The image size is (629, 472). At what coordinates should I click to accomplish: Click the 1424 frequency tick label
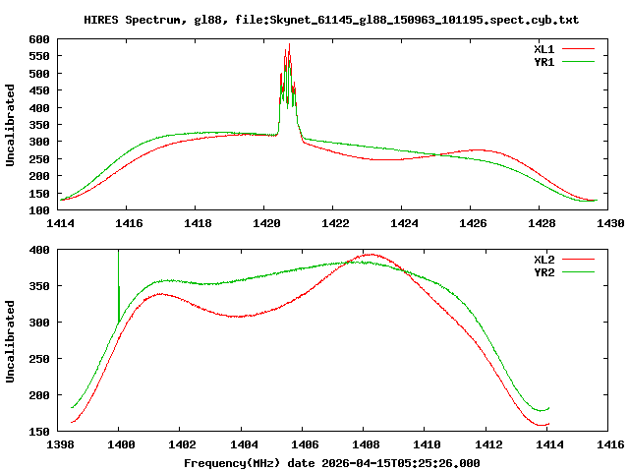pyautogui.click(x=404, y=223)
